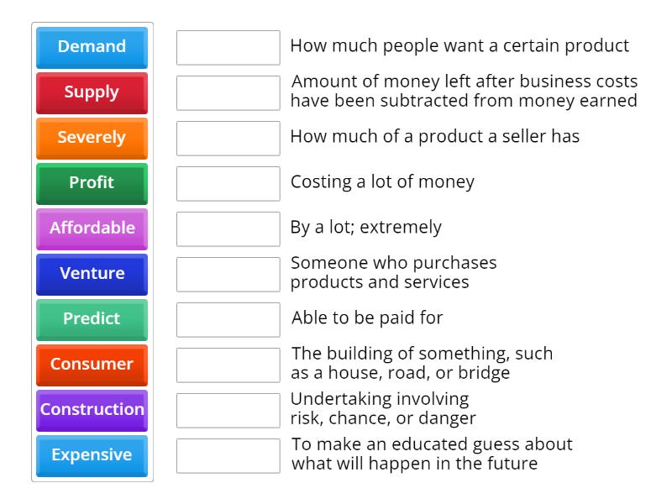Select the Consumer word tile
This screenshot has height=504, width=672.
(x=91, y=365)
